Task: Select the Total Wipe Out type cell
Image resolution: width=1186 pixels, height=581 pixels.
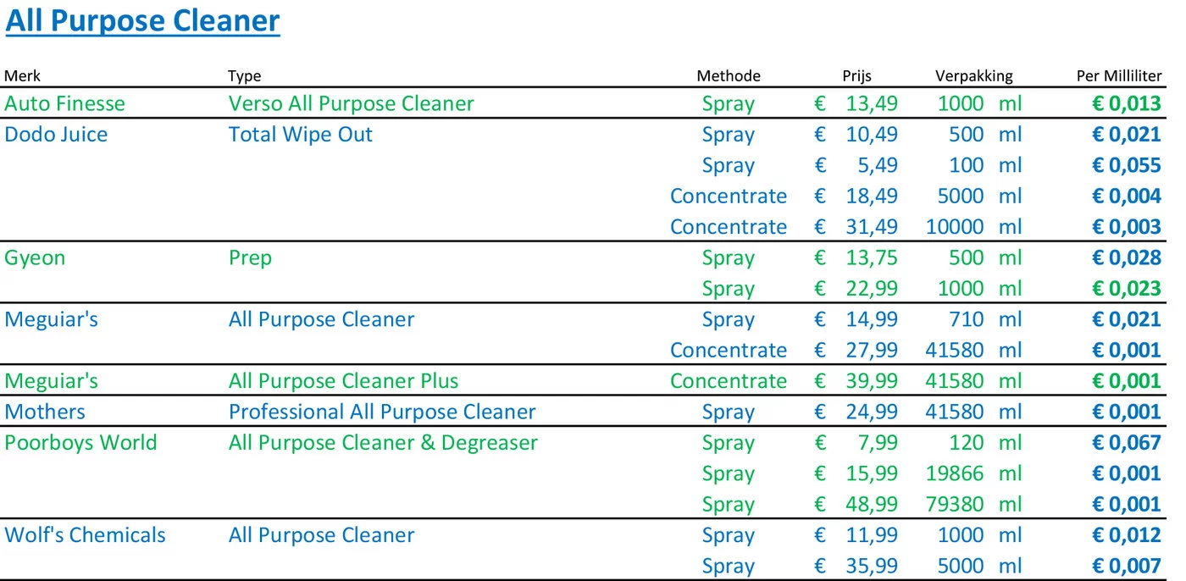Action: point(300,134)
